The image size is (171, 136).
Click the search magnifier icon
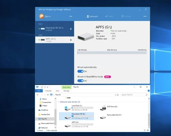click(x=147, y=95)
